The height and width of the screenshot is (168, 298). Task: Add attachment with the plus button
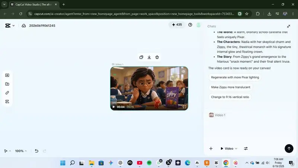(x=211, y=149)
